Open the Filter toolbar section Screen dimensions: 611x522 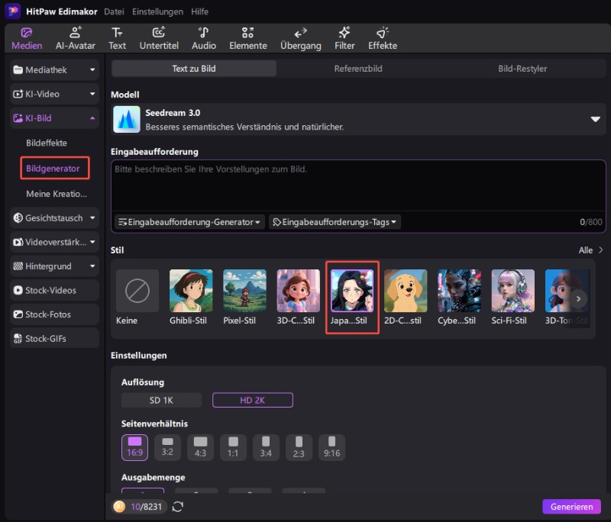pyautogui.click(x=344, y=38)
